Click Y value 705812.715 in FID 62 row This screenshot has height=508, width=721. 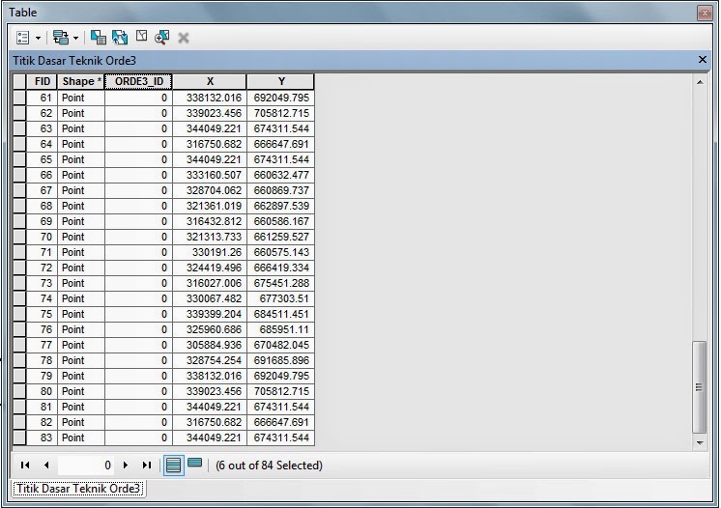[281, 113]
